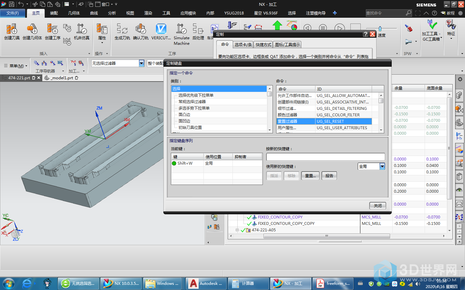
Task: Click the Machining Method view navigator icon
Action: (60, 63)
